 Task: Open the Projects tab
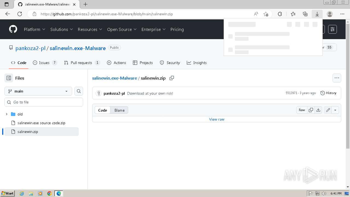click(x=143, y=63)
